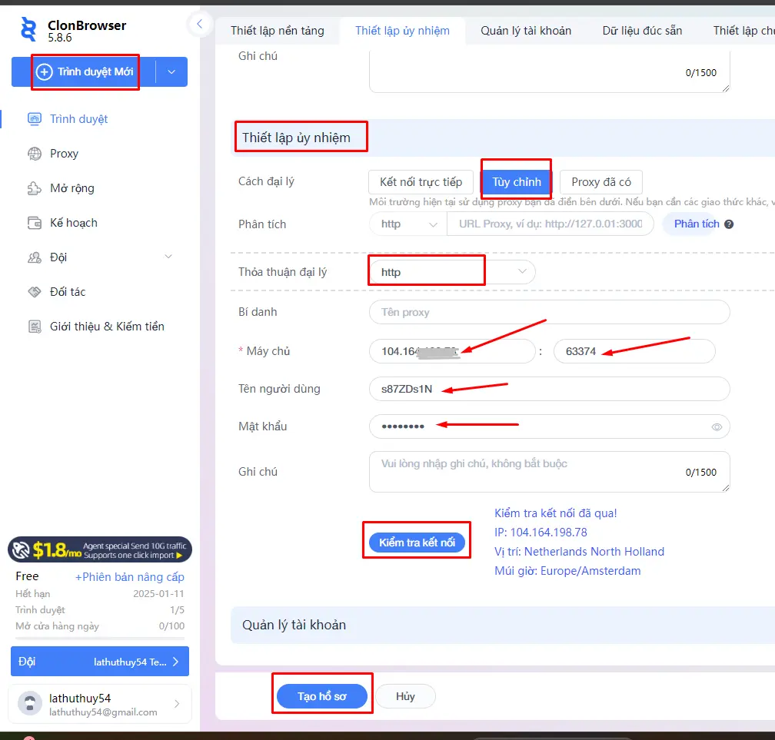Click the Trình duyệt browser icon in sidebar
The height and width of the screenshot is (740, 775).
click(x=35, y=119)
